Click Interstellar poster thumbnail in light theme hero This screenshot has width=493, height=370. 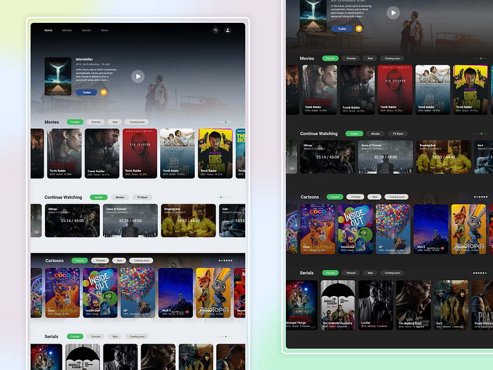tap(58, 76)
